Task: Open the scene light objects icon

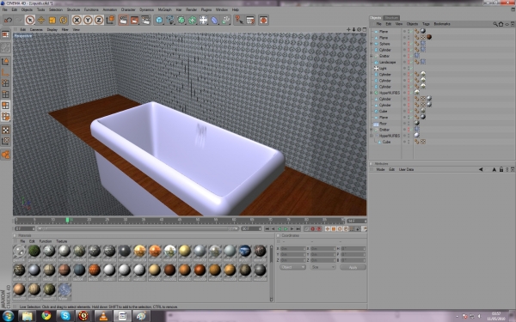Action: (203, 21)
